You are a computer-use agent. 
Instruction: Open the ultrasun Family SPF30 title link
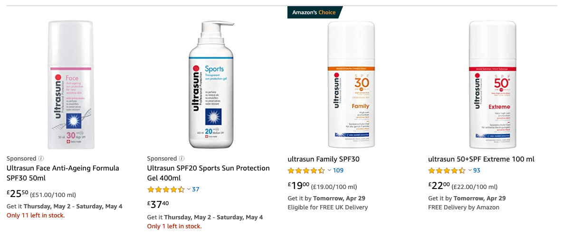(324, 159)
